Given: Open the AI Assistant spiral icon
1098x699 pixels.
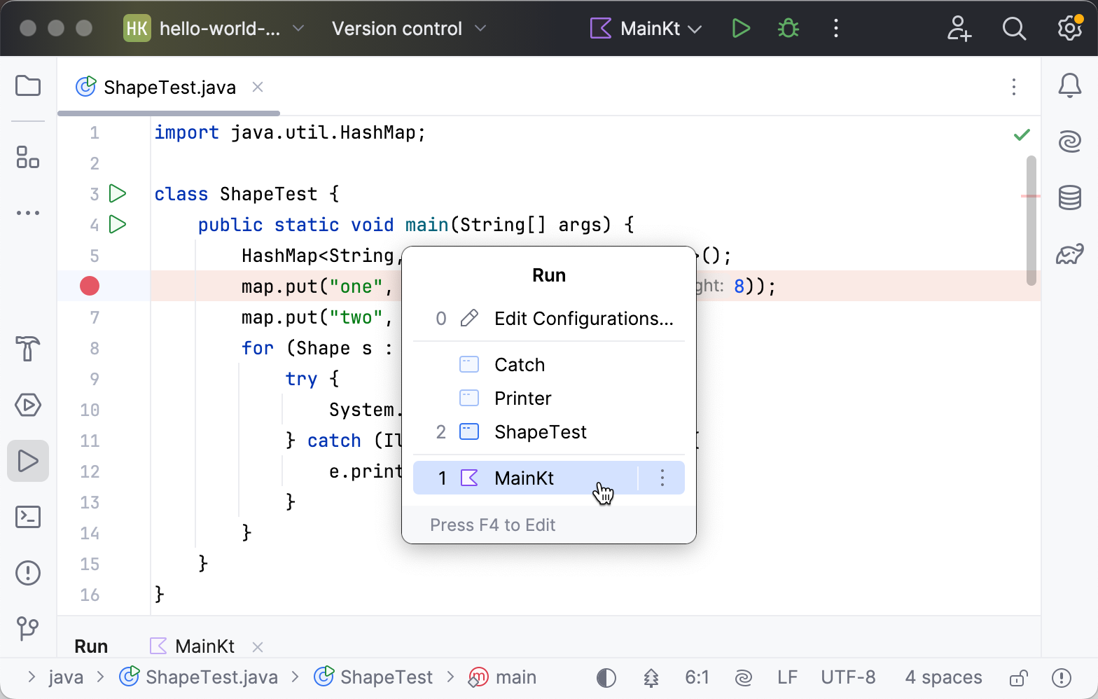Looking at the screenshot, I should point(1070,141).
